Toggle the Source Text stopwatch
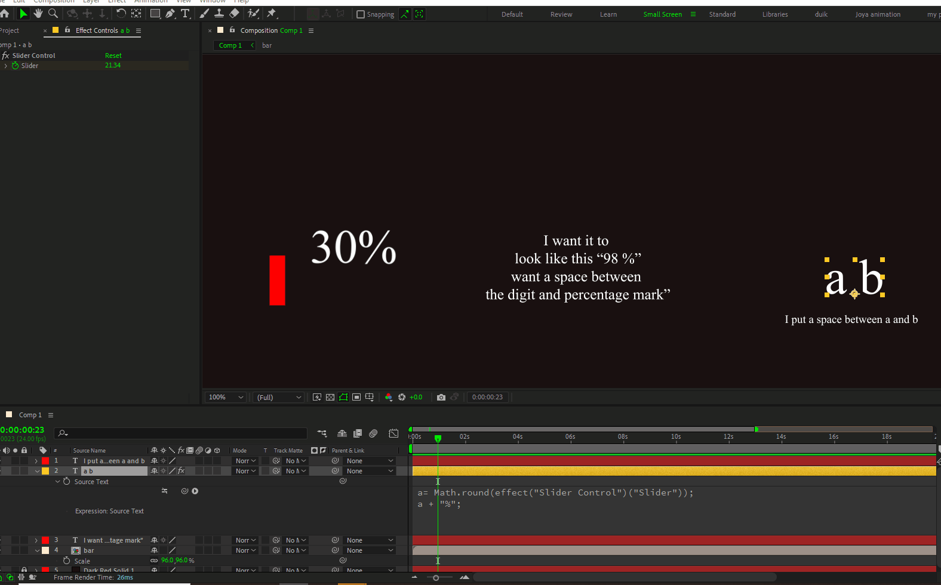 (x=67, y=481)
